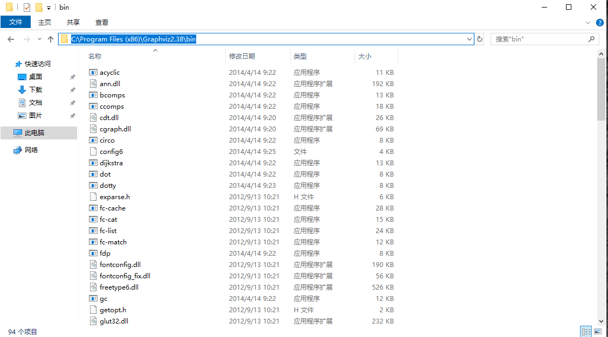Unpin 桌面 from quick access
This screenshot has height=337, width=608.
pyautogui.click(x=73, y=77)
